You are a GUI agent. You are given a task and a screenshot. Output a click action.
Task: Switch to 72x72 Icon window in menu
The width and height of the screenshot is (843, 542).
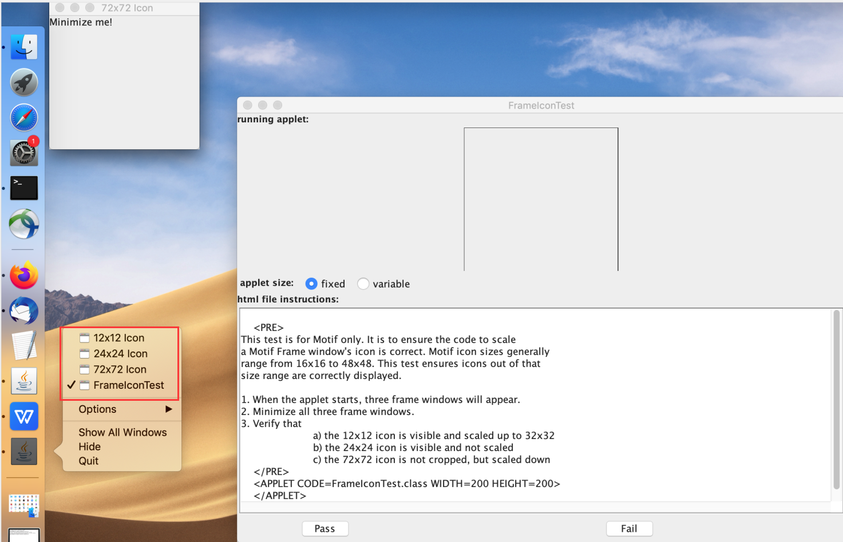point(120,369)
